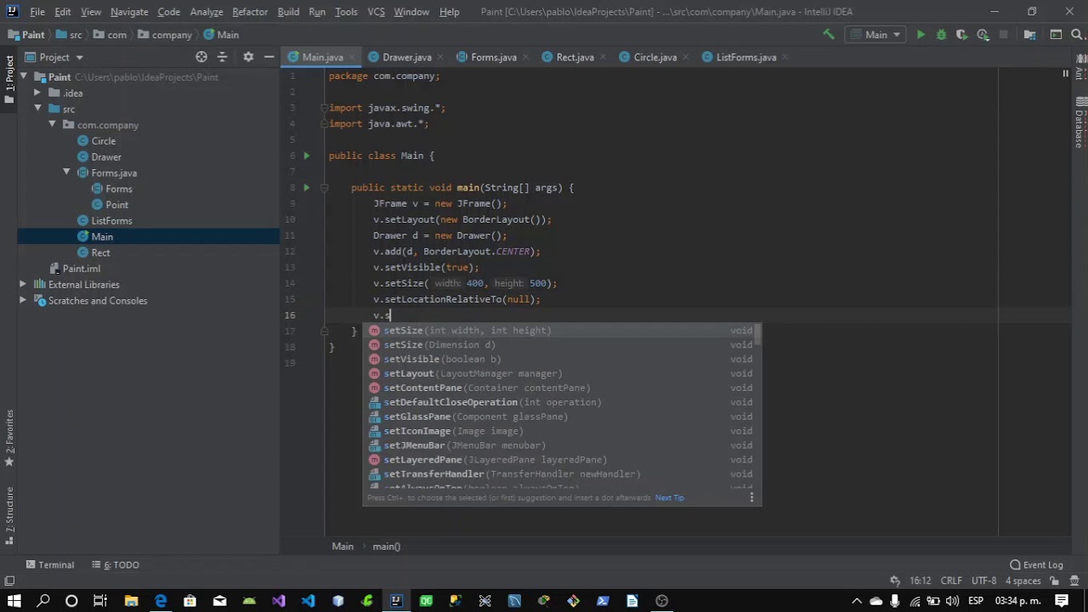This screenshot has height=612, width=1088.
Task: Toggle the read-only lock icon in the status bar
Action: pyautogui.click(x=1054, y=581)
